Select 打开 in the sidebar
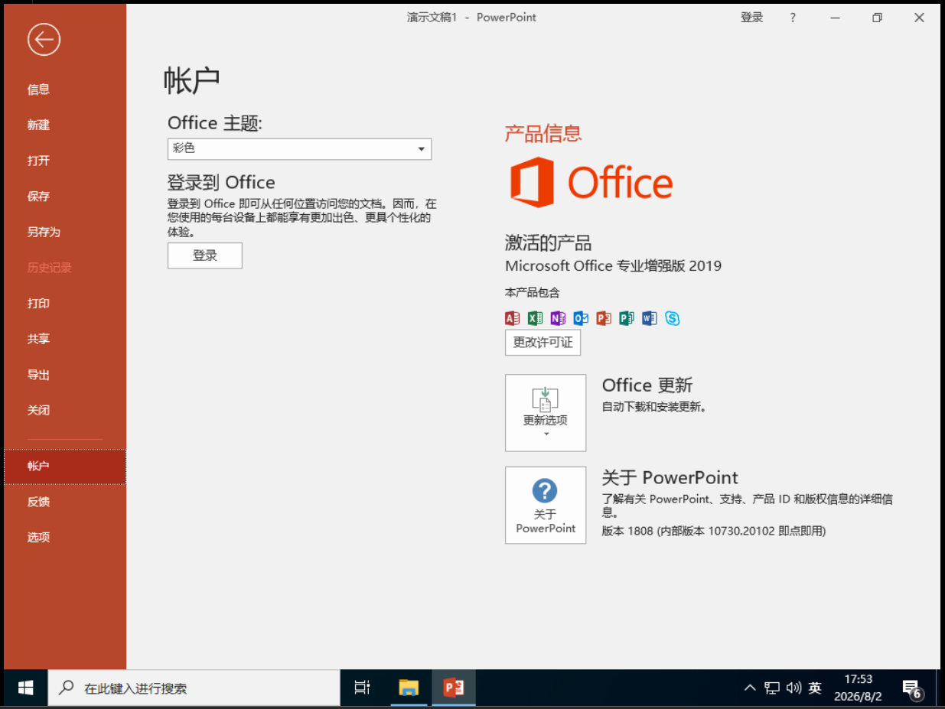 pos(65,161)
